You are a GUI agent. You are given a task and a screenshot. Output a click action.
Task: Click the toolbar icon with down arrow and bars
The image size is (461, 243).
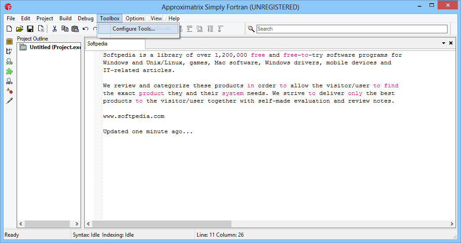tap(210, 29)
